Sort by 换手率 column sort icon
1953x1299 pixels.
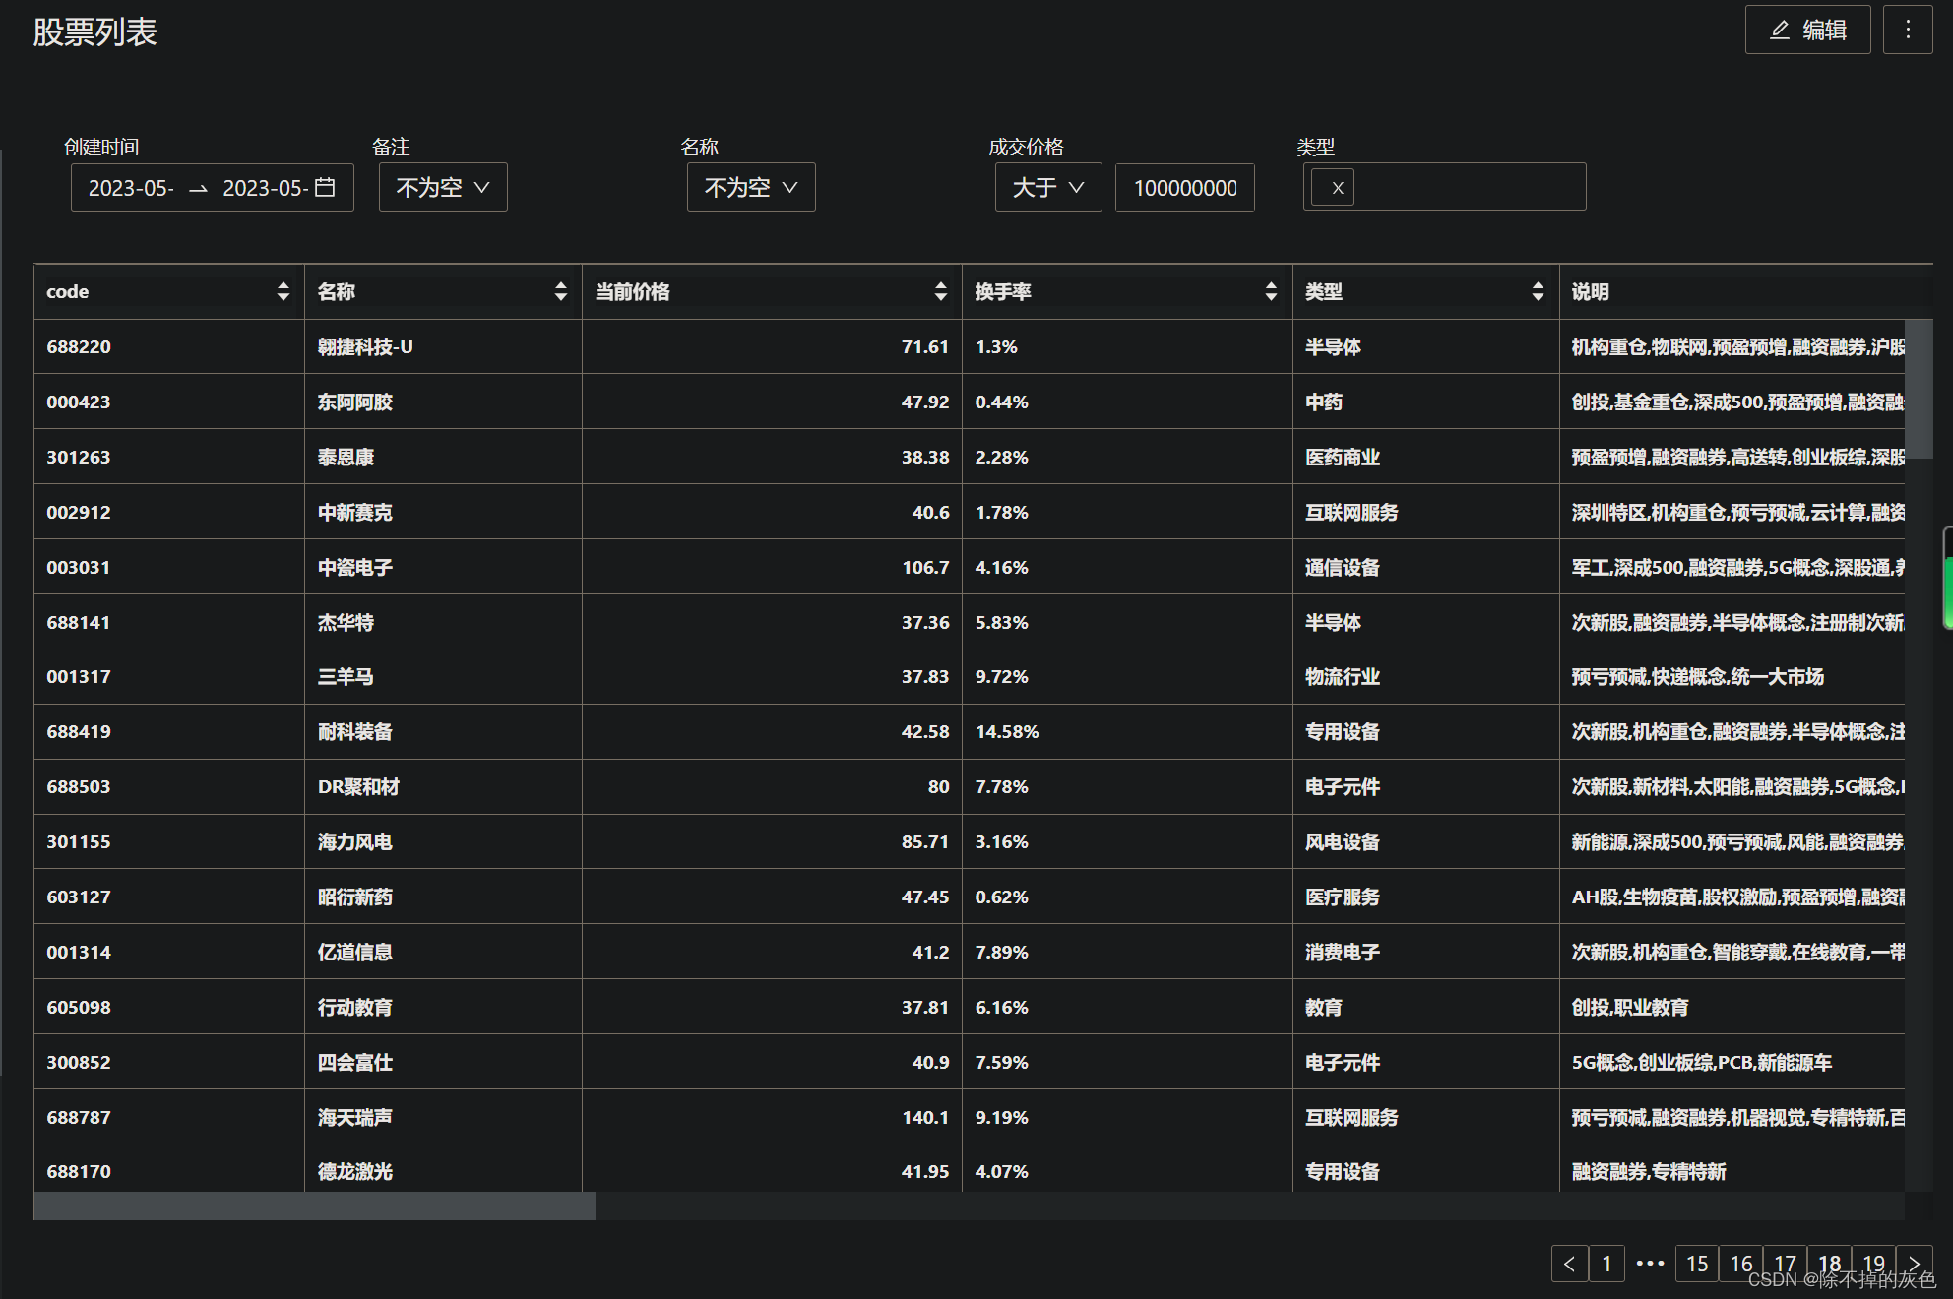1271,291
